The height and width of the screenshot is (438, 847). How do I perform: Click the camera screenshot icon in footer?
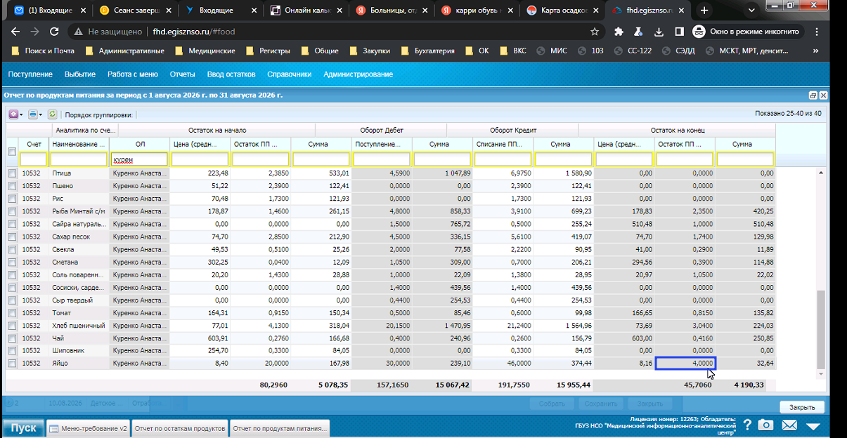point(765,425)
